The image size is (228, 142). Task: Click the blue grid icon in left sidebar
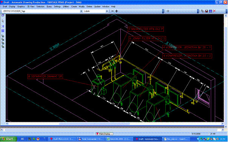3,31
